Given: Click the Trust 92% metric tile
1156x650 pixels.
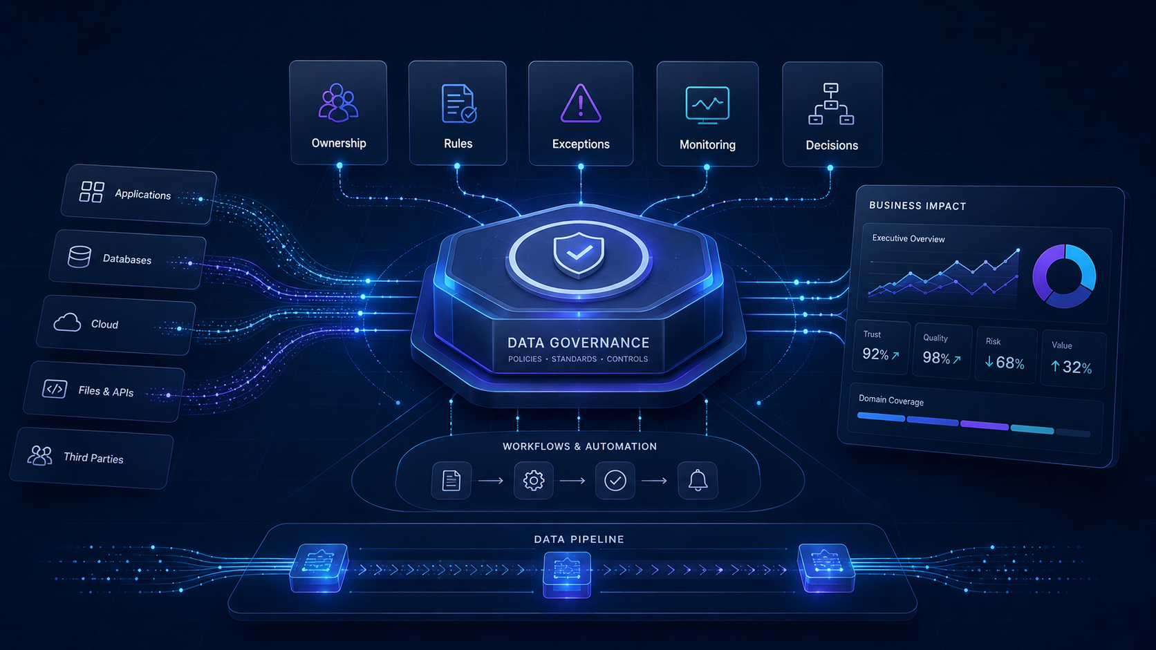Looking at the screenshot, I should coord(882,347).
